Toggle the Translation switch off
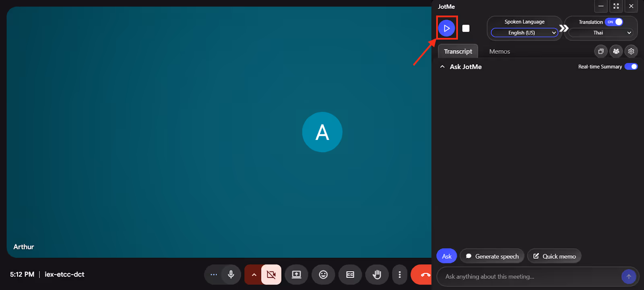The height and width of the screenshot is (290, 644). coord(614,22)
